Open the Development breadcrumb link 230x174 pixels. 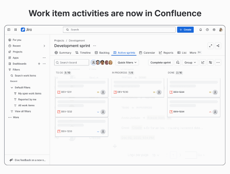[x=77, y=41]
